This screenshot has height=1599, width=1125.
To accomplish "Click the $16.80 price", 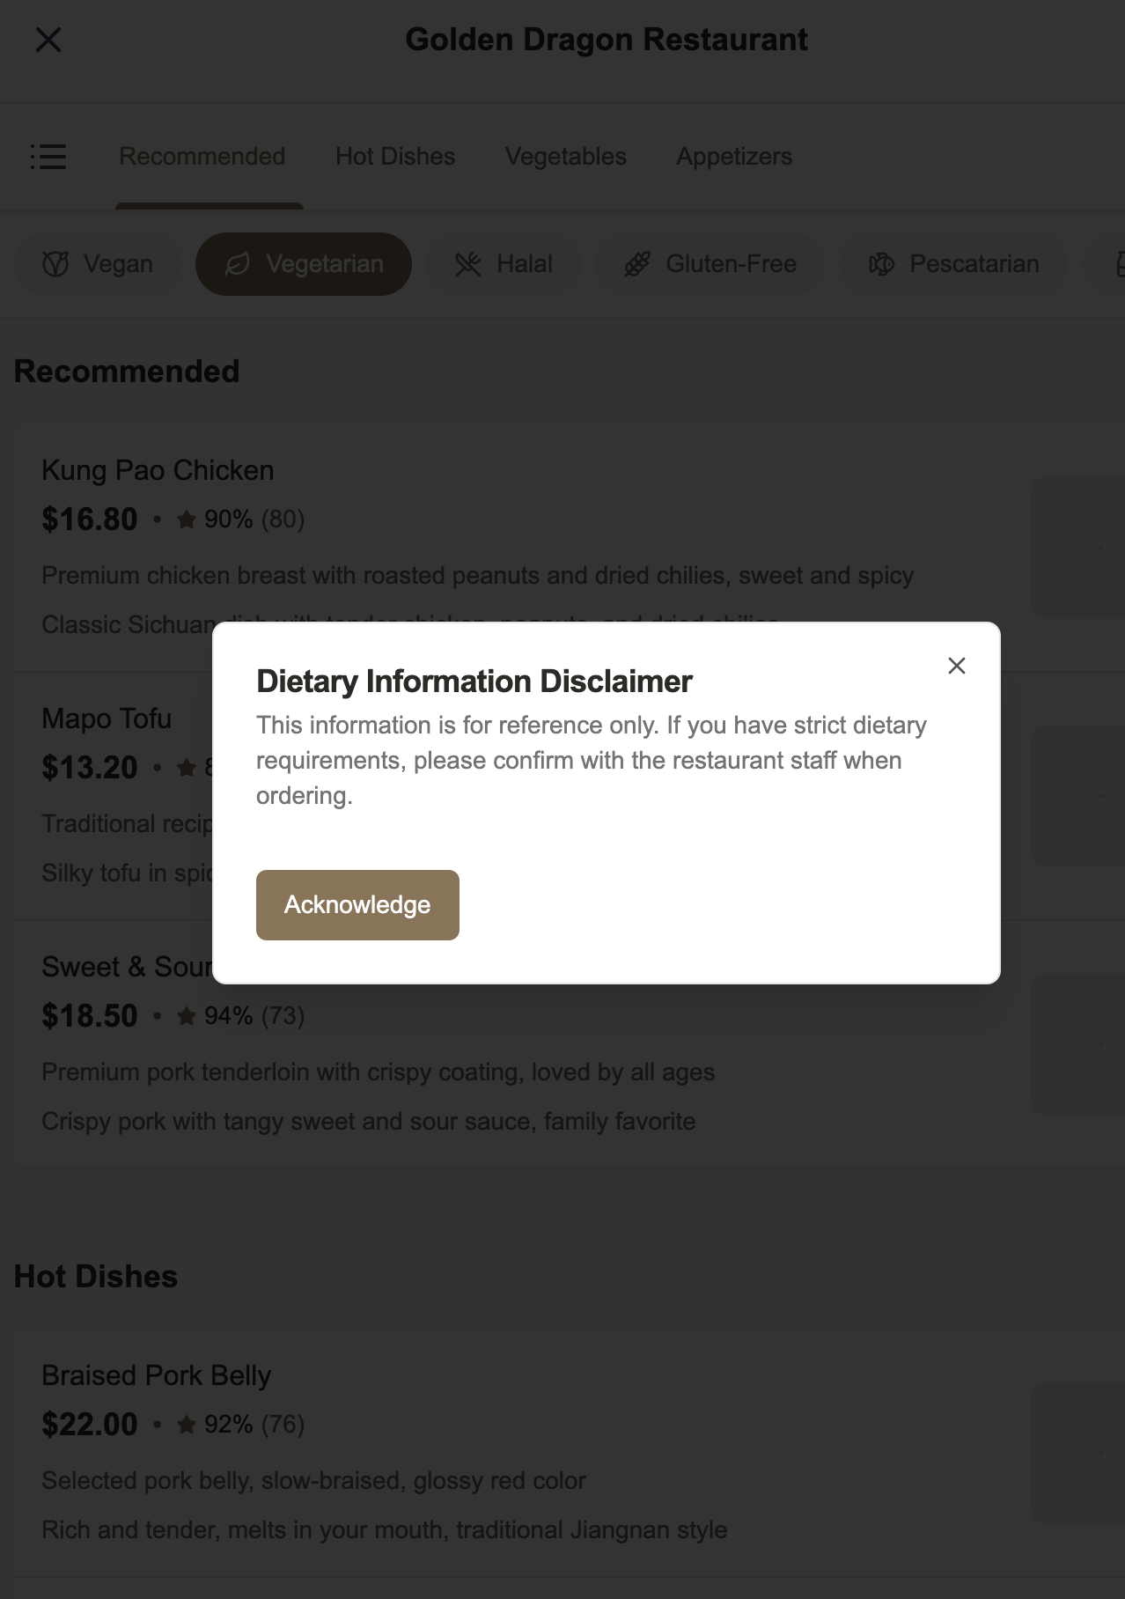I will tap(90, 519).
